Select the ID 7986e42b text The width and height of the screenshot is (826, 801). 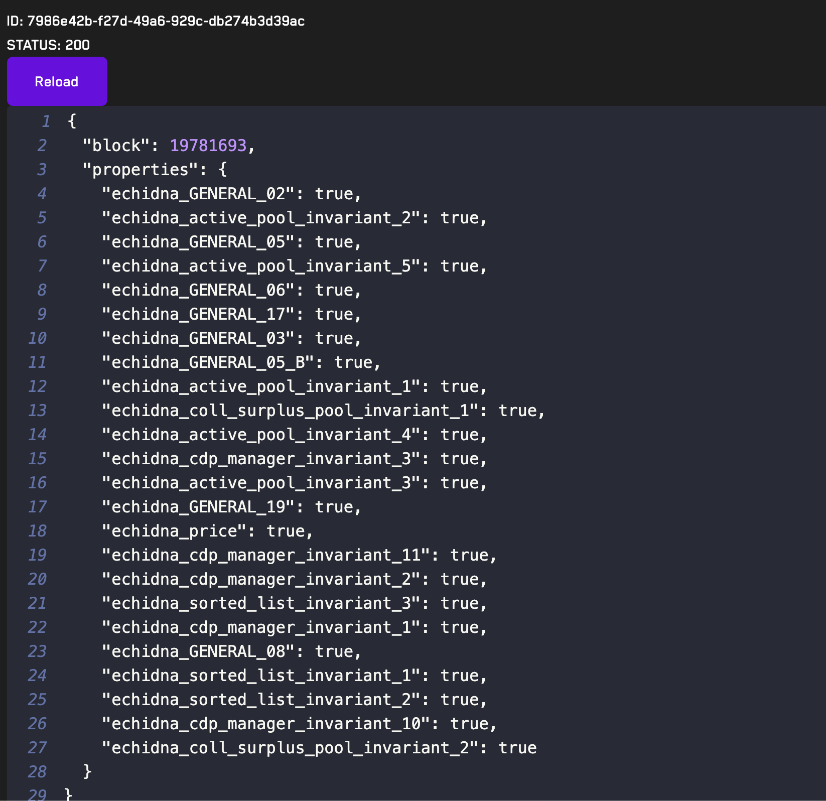[156, 21]
